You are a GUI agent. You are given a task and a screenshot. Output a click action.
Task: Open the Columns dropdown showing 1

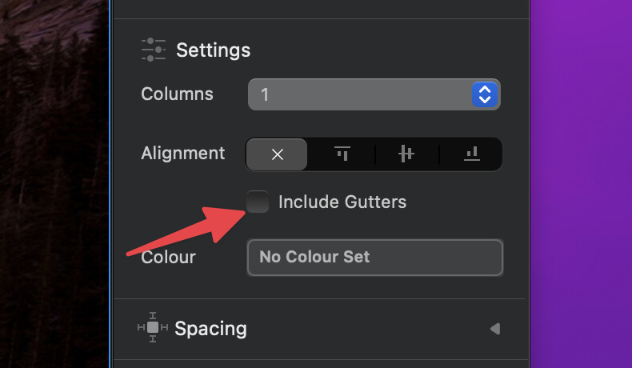[x=360, y=94]
